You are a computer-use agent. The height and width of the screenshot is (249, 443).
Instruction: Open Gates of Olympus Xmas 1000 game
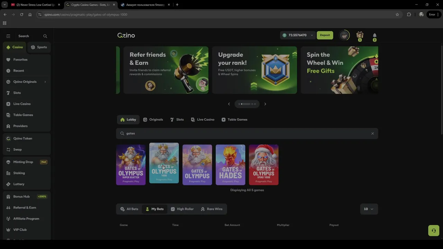click(x=264, y=165)
